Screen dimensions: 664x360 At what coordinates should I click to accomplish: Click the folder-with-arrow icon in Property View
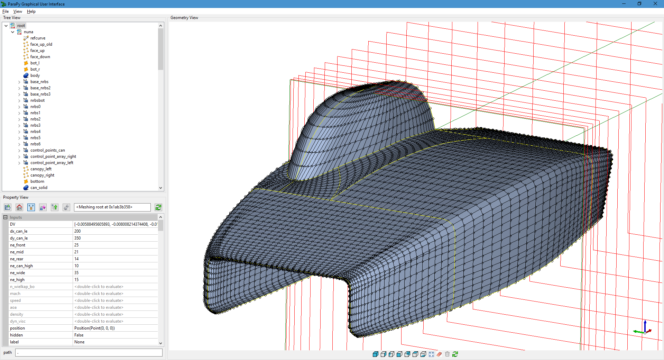coord(8,207)
